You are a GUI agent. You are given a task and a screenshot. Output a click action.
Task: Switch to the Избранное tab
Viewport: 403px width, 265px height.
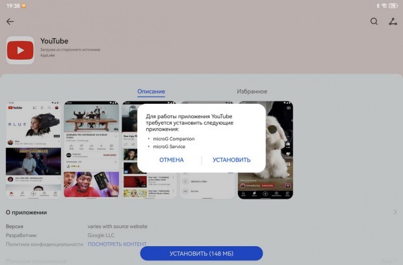(252, 92)
